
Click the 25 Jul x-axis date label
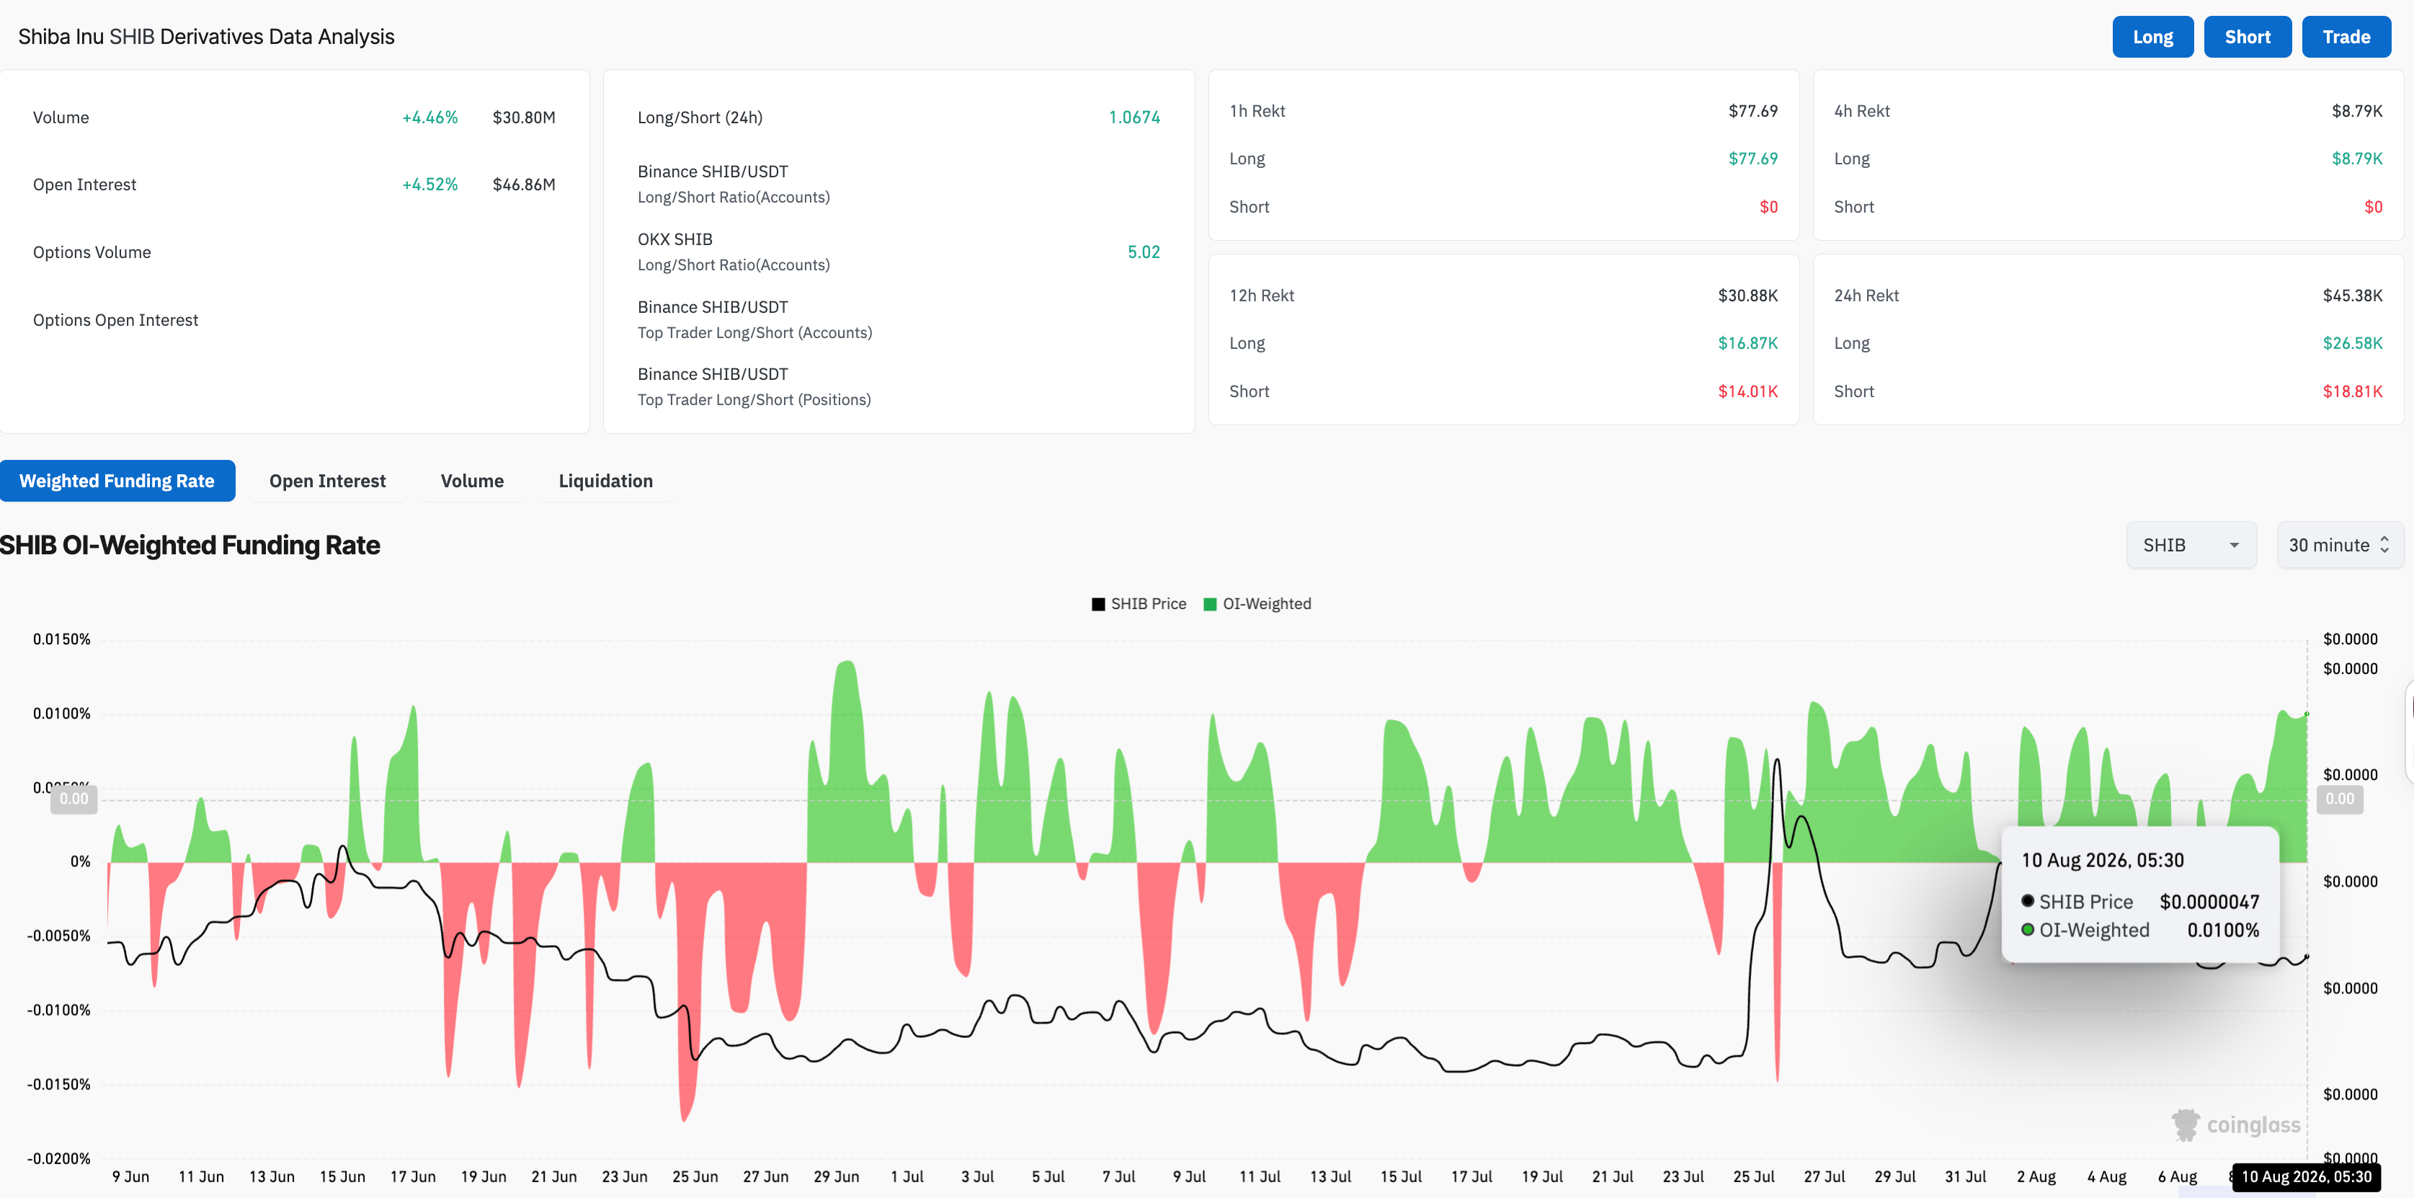pyautogui.click(x=1753, y=1176)
